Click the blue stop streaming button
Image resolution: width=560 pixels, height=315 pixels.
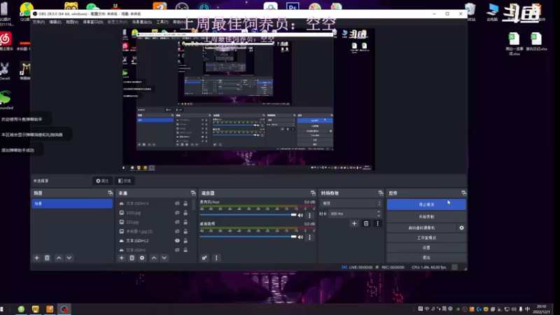click(426, 204)
